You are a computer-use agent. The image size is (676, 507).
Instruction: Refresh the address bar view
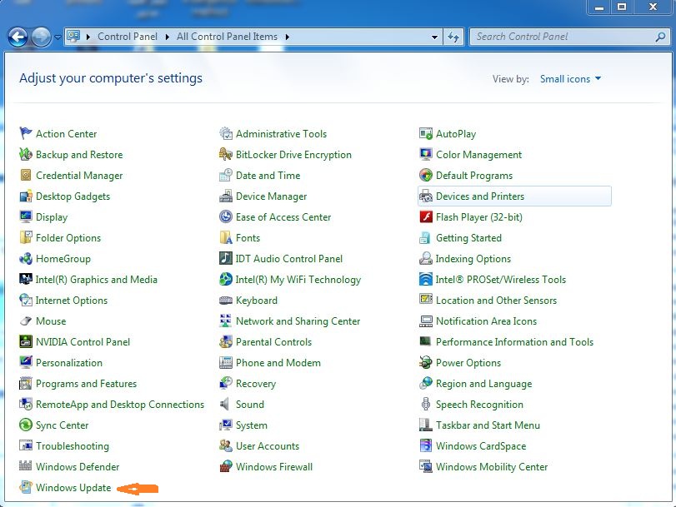coord(453,37)
